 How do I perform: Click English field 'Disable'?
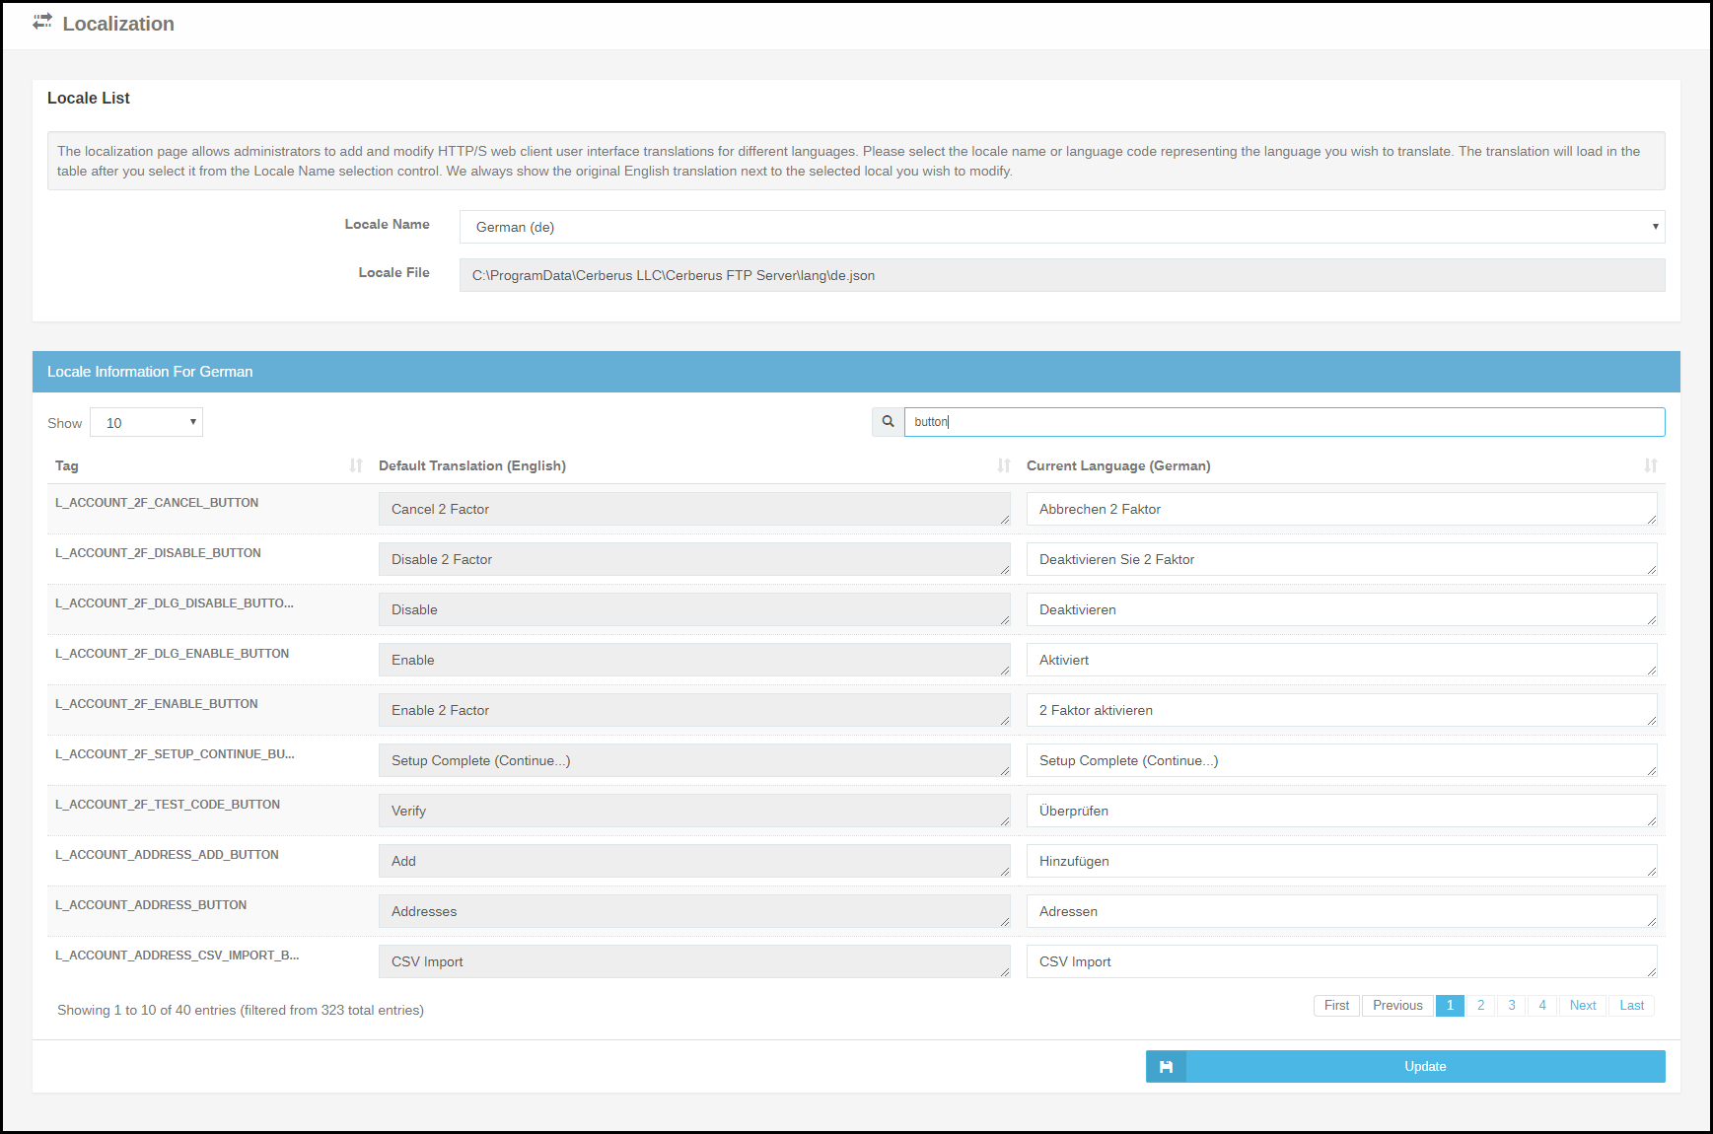pyautogui.click(x=694, y=609)
